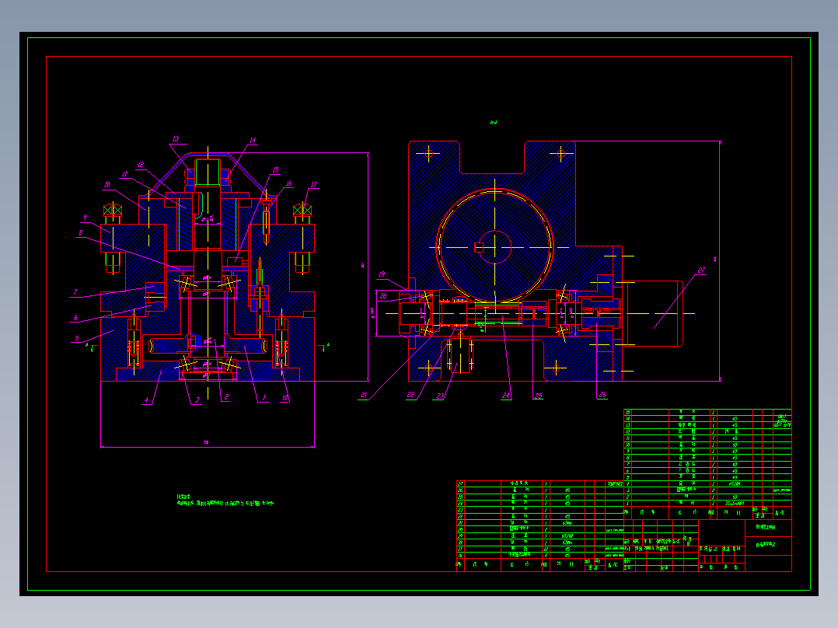Image resolution: width=838 pixels, height=628 pixels.
Task: Select callout label 20 on right view
Action: coord(383,295)
